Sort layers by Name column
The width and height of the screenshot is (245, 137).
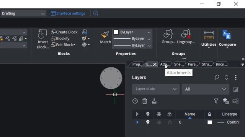pyautogui.click(x=190, y=114)
